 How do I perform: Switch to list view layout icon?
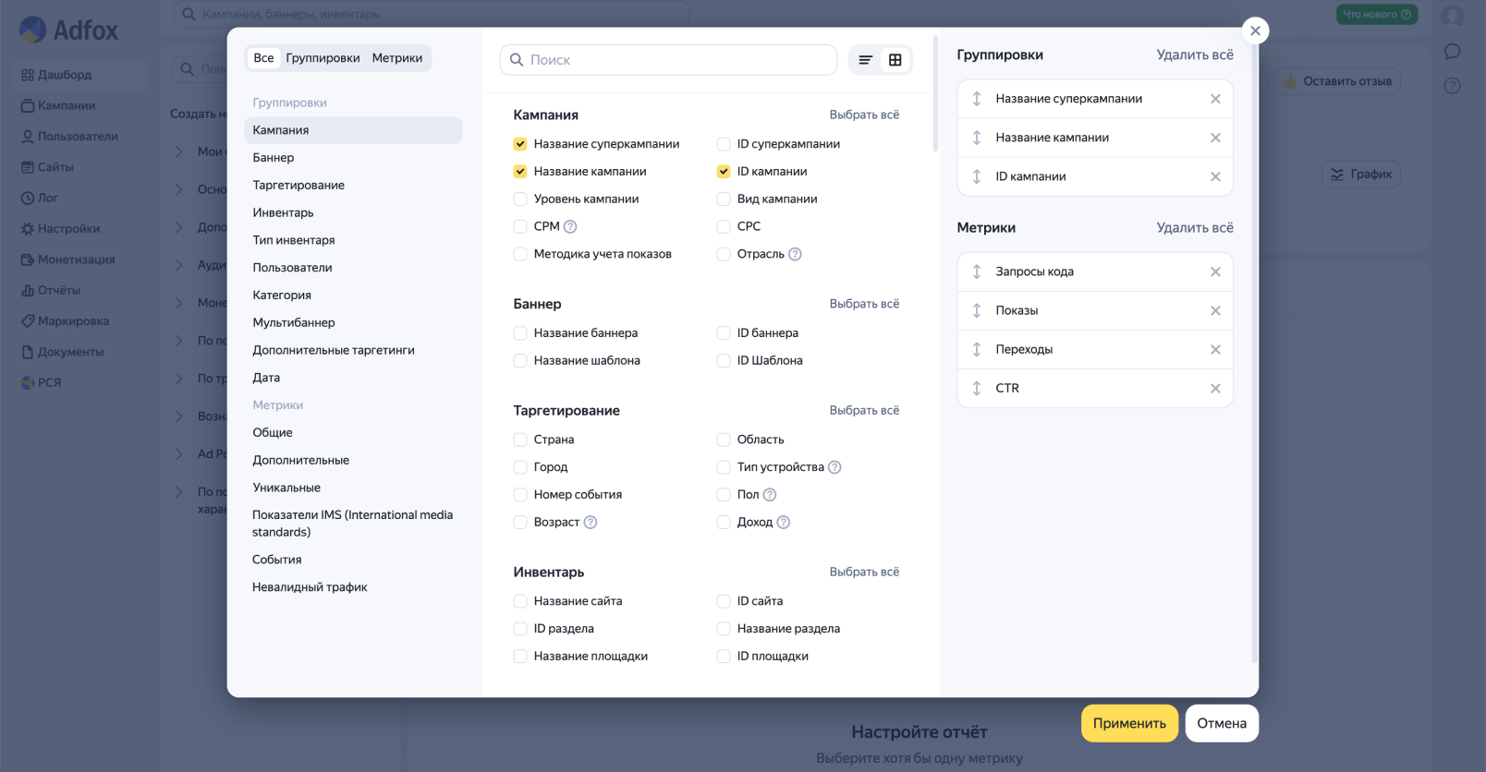coord(865,60)
